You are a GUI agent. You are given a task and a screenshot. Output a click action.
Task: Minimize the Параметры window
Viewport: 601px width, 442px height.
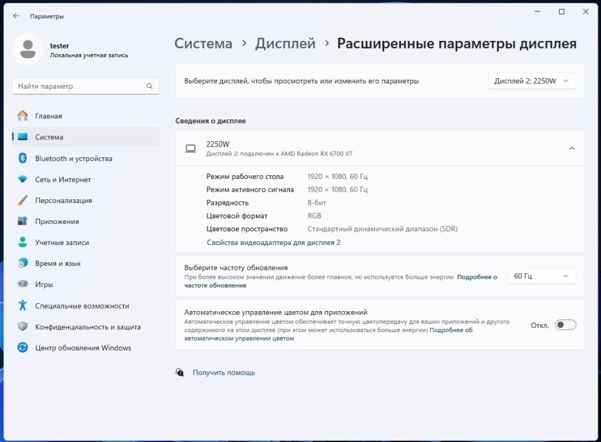[x=537, y=11]
